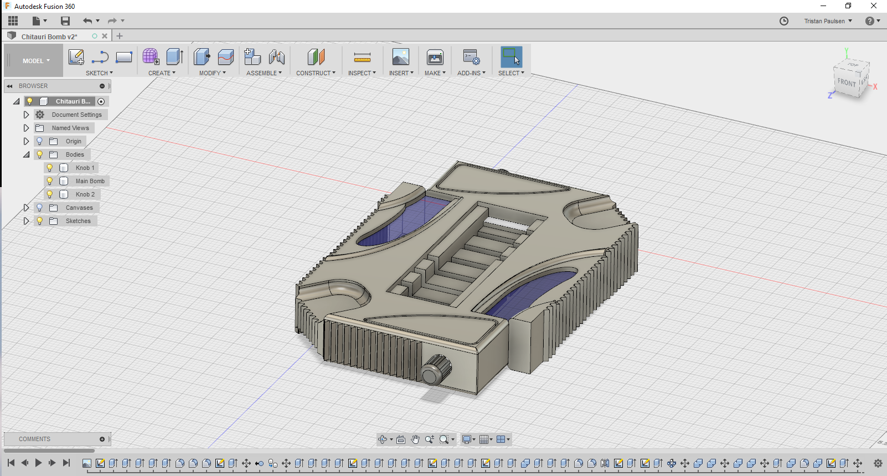Click the Create Sketch icon
Screen dimensions: 887x476
(76, 57)
